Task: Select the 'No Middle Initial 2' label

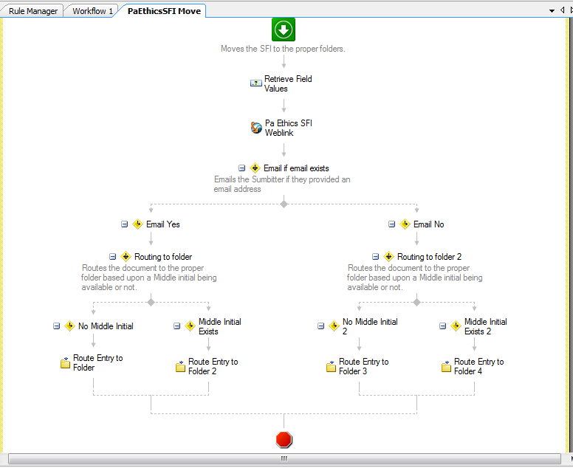Action: 370,326
